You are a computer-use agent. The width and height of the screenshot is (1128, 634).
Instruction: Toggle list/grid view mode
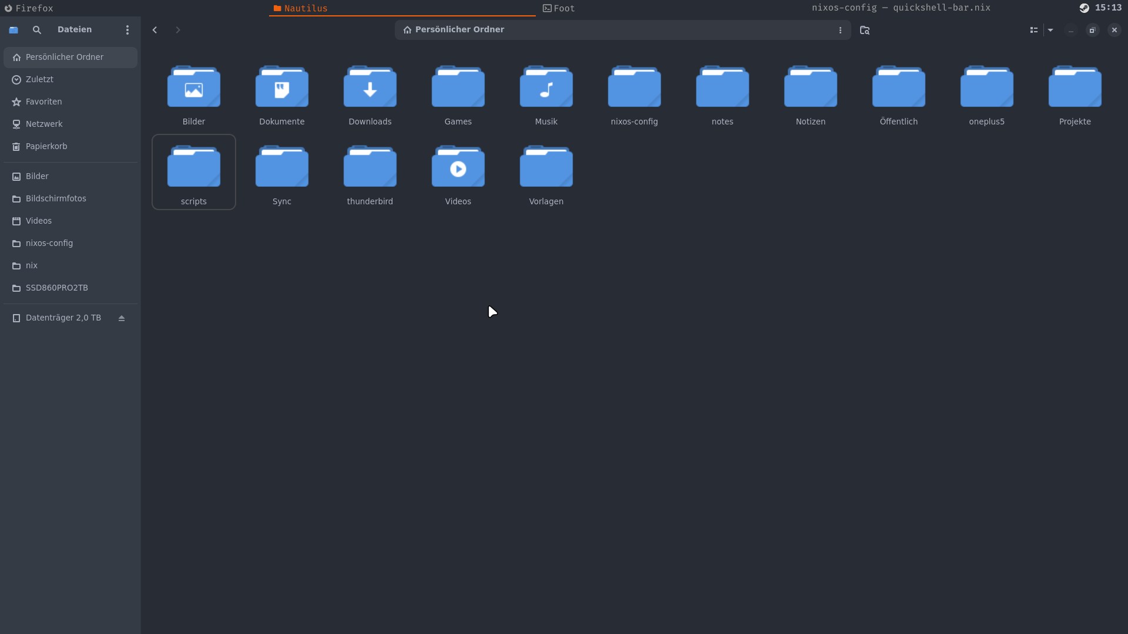coord(1034,30)
